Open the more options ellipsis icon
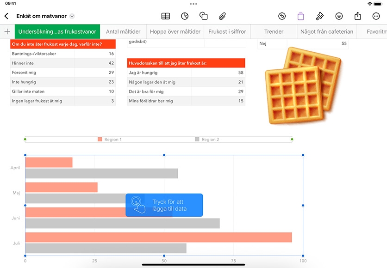Screen dimensions: 387x268 [x=376, y=16]
